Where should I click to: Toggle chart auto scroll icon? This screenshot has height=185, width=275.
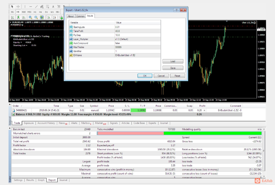click(x=49, y=17)
